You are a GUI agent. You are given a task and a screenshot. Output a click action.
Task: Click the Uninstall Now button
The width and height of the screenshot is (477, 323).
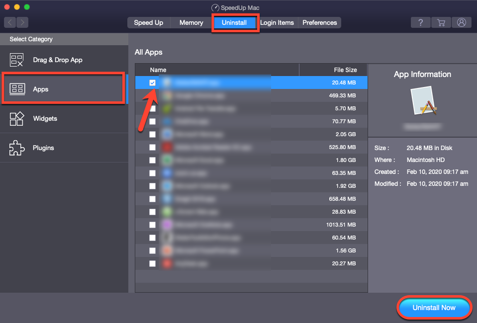coord(434,308)
